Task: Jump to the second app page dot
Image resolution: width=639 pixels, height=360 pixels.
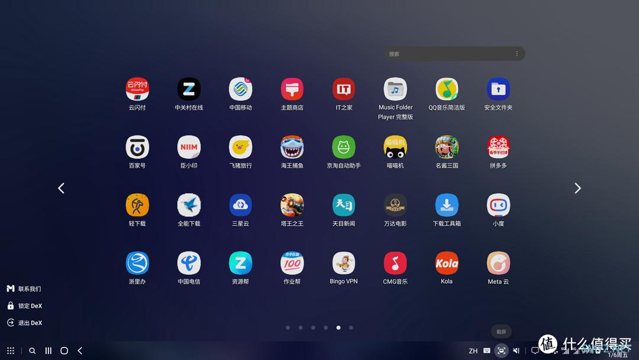Action: 301,328
